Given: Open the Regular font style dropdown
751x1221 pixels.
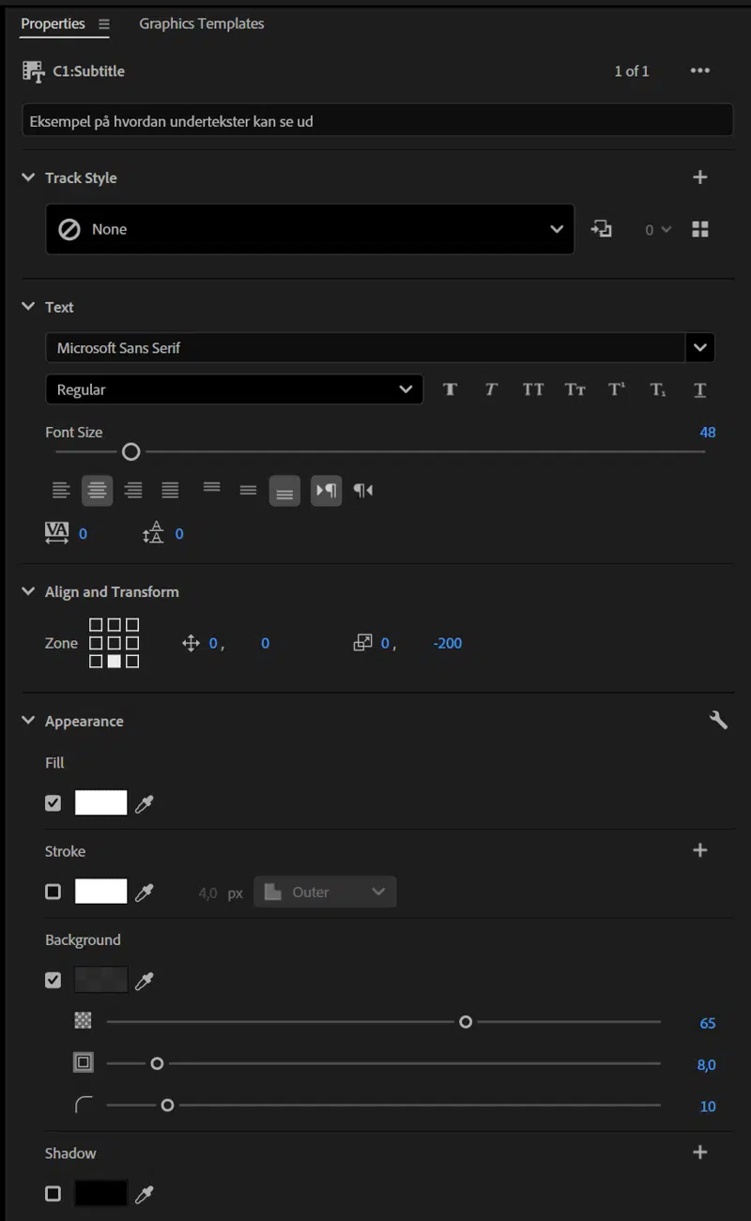Looking at the screenshot, I should tap(406, 389).
